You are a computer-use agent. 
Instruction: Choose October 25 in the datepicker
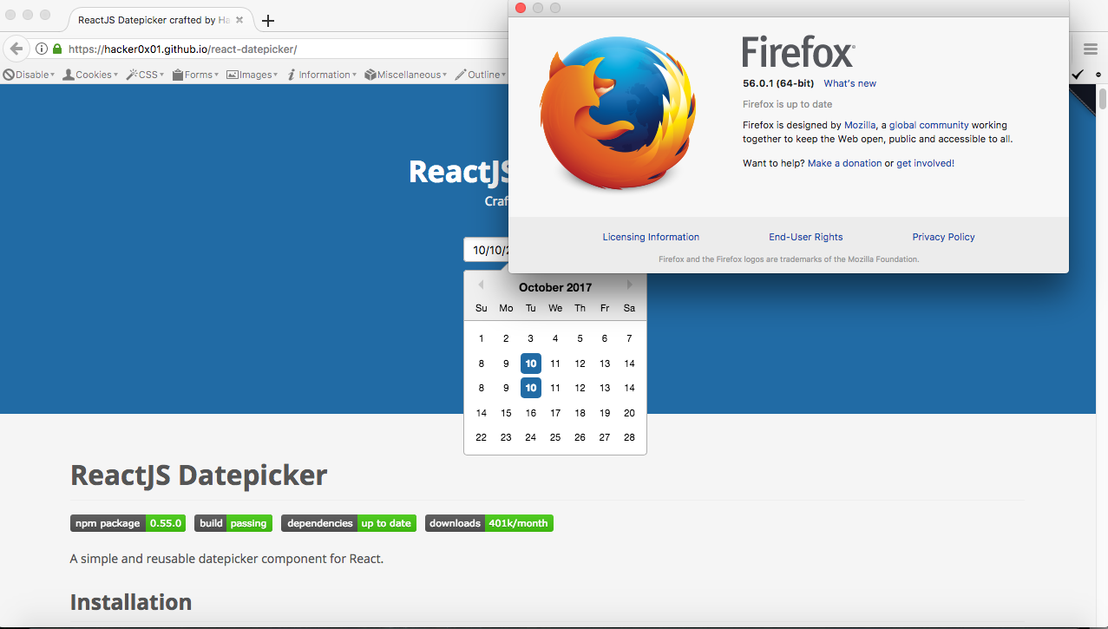tap(555, 437)
